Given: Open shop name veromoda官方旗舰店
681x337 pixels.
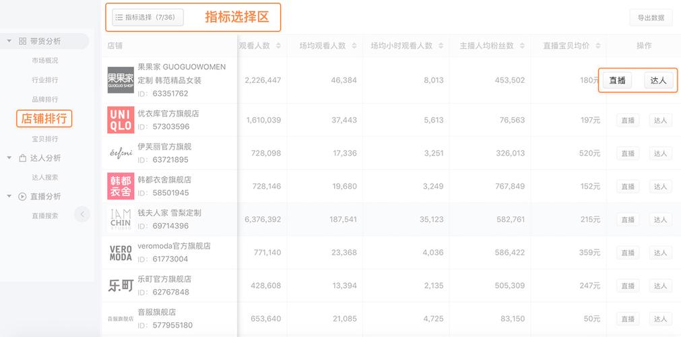Looking at the screenshot, I should (174, 246).
